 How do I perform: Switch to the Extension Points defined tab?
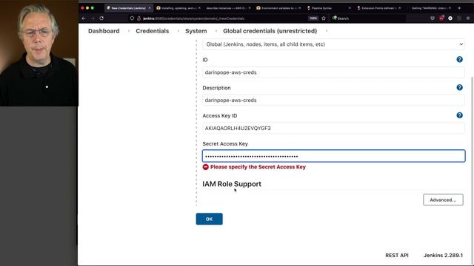click(378, 8)
